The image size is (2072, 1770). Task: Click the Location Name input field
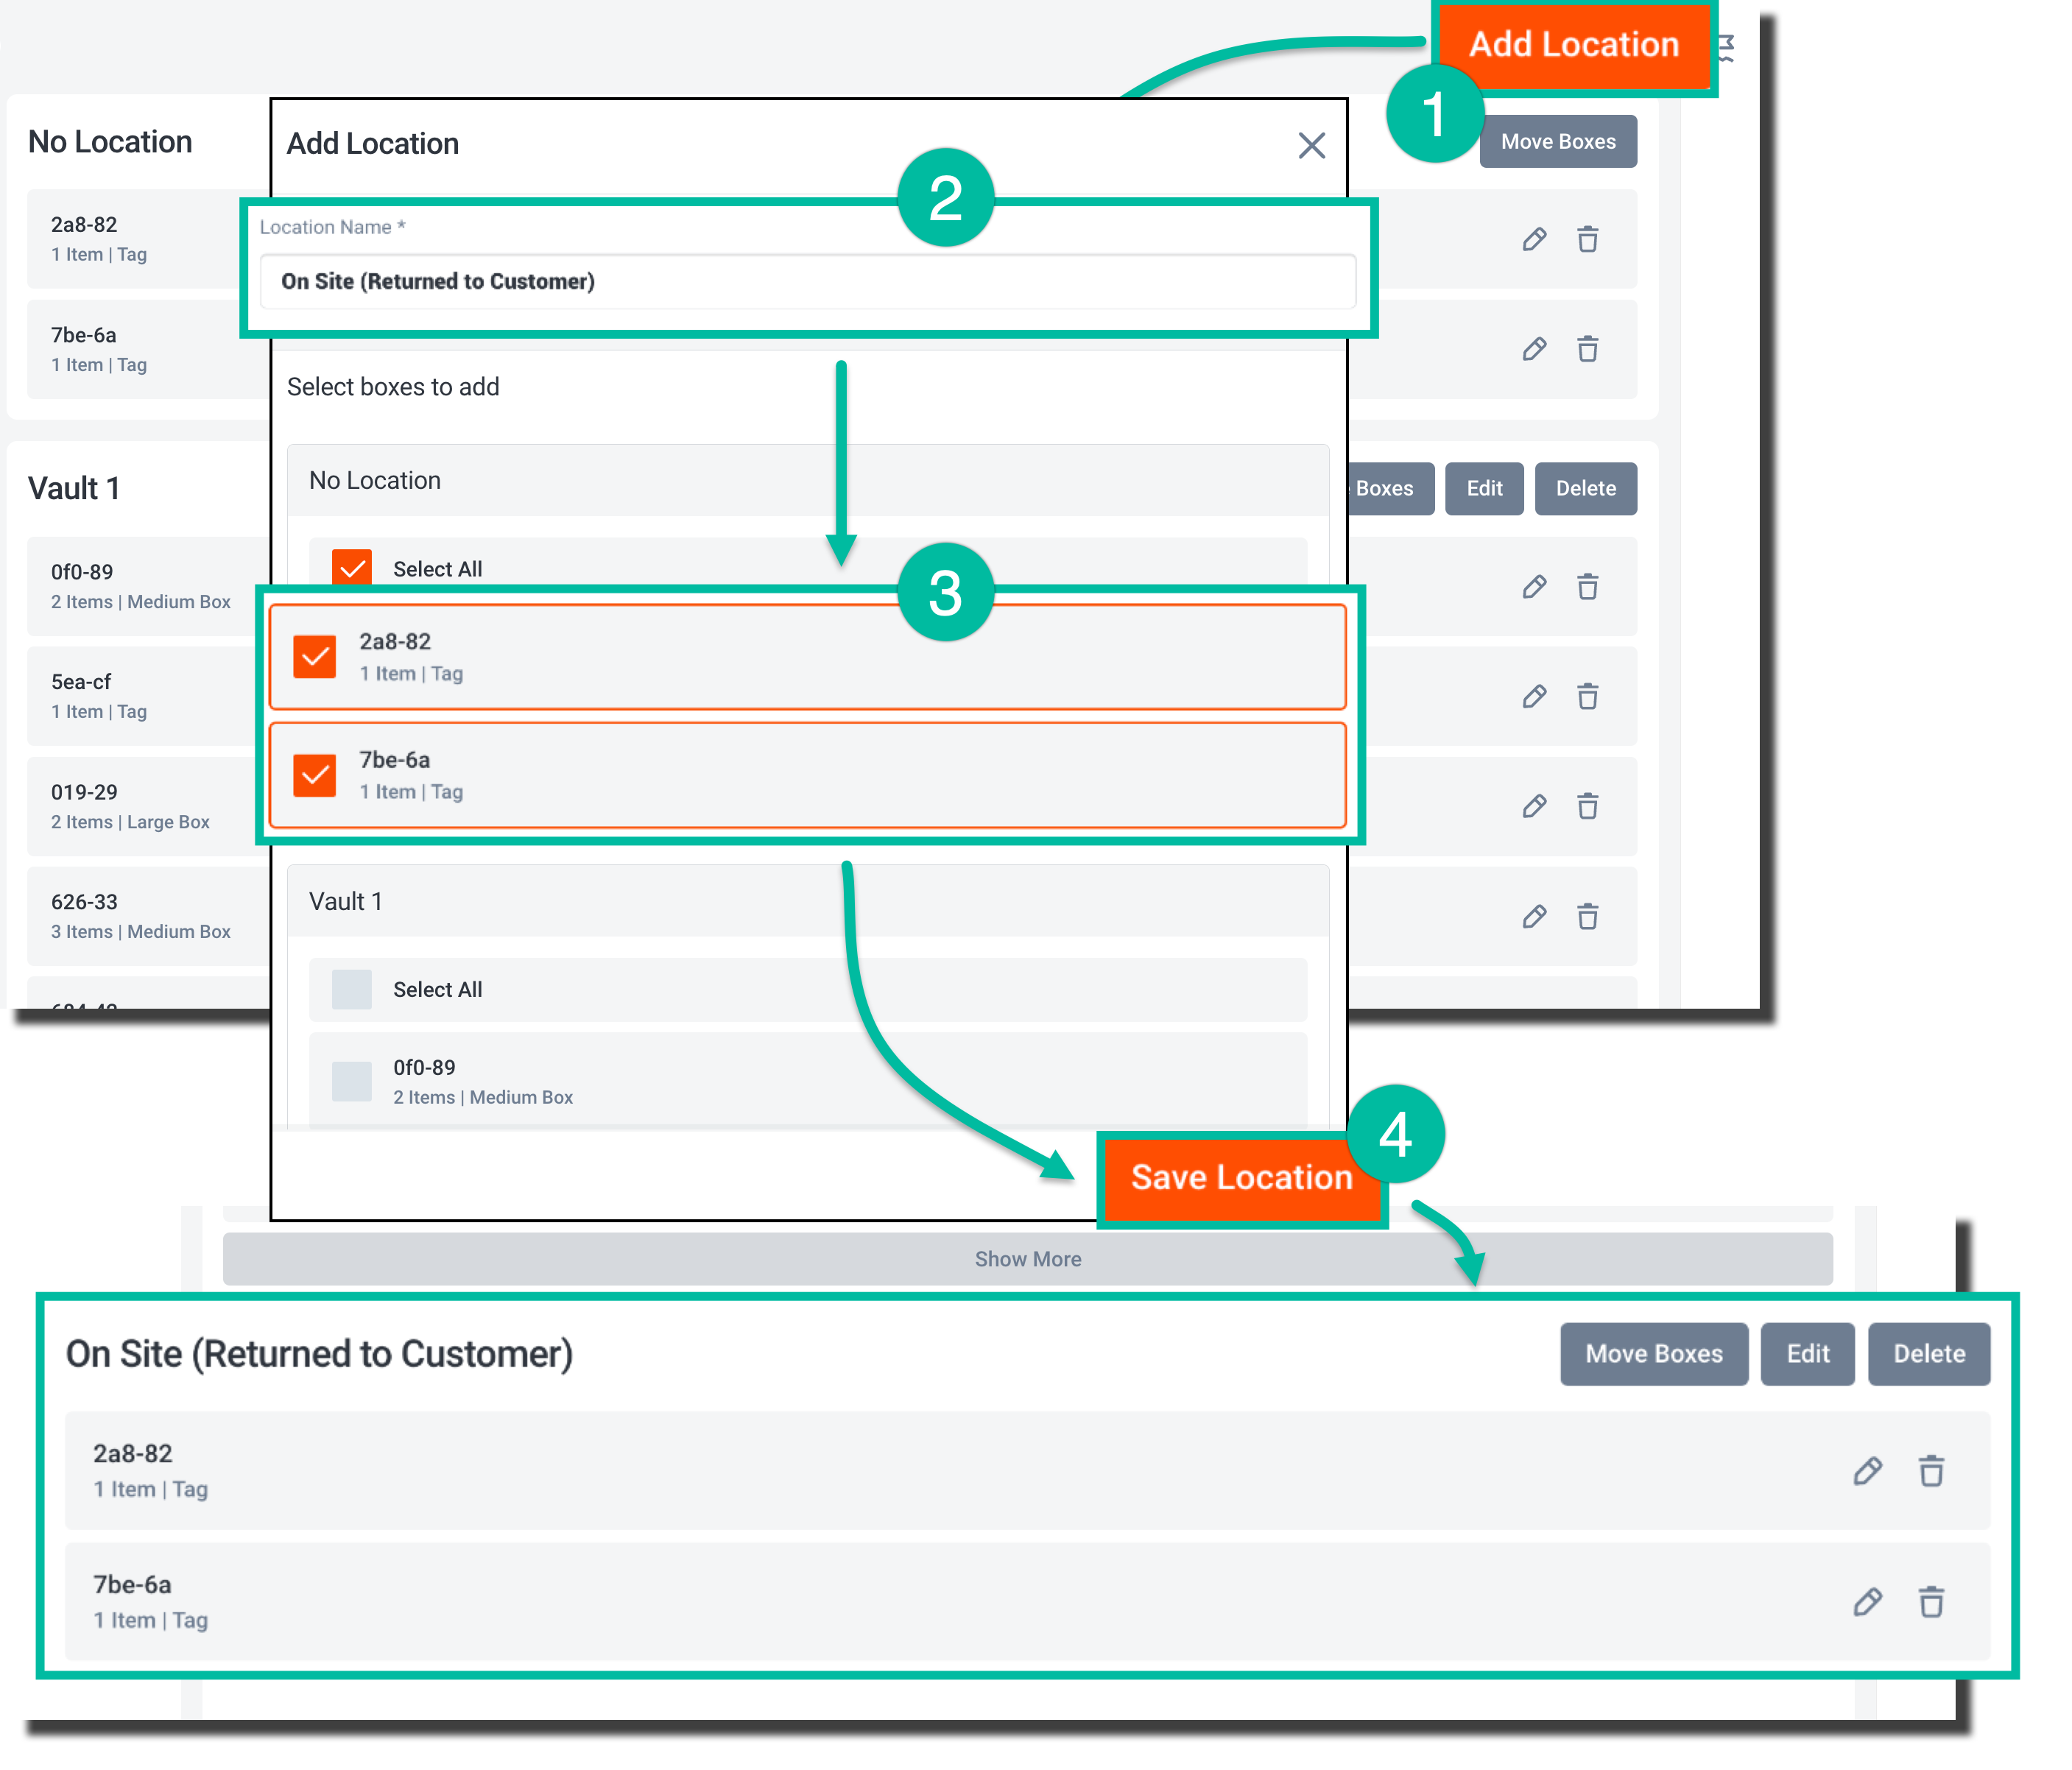pyautogui.click(x=807, y=282)
